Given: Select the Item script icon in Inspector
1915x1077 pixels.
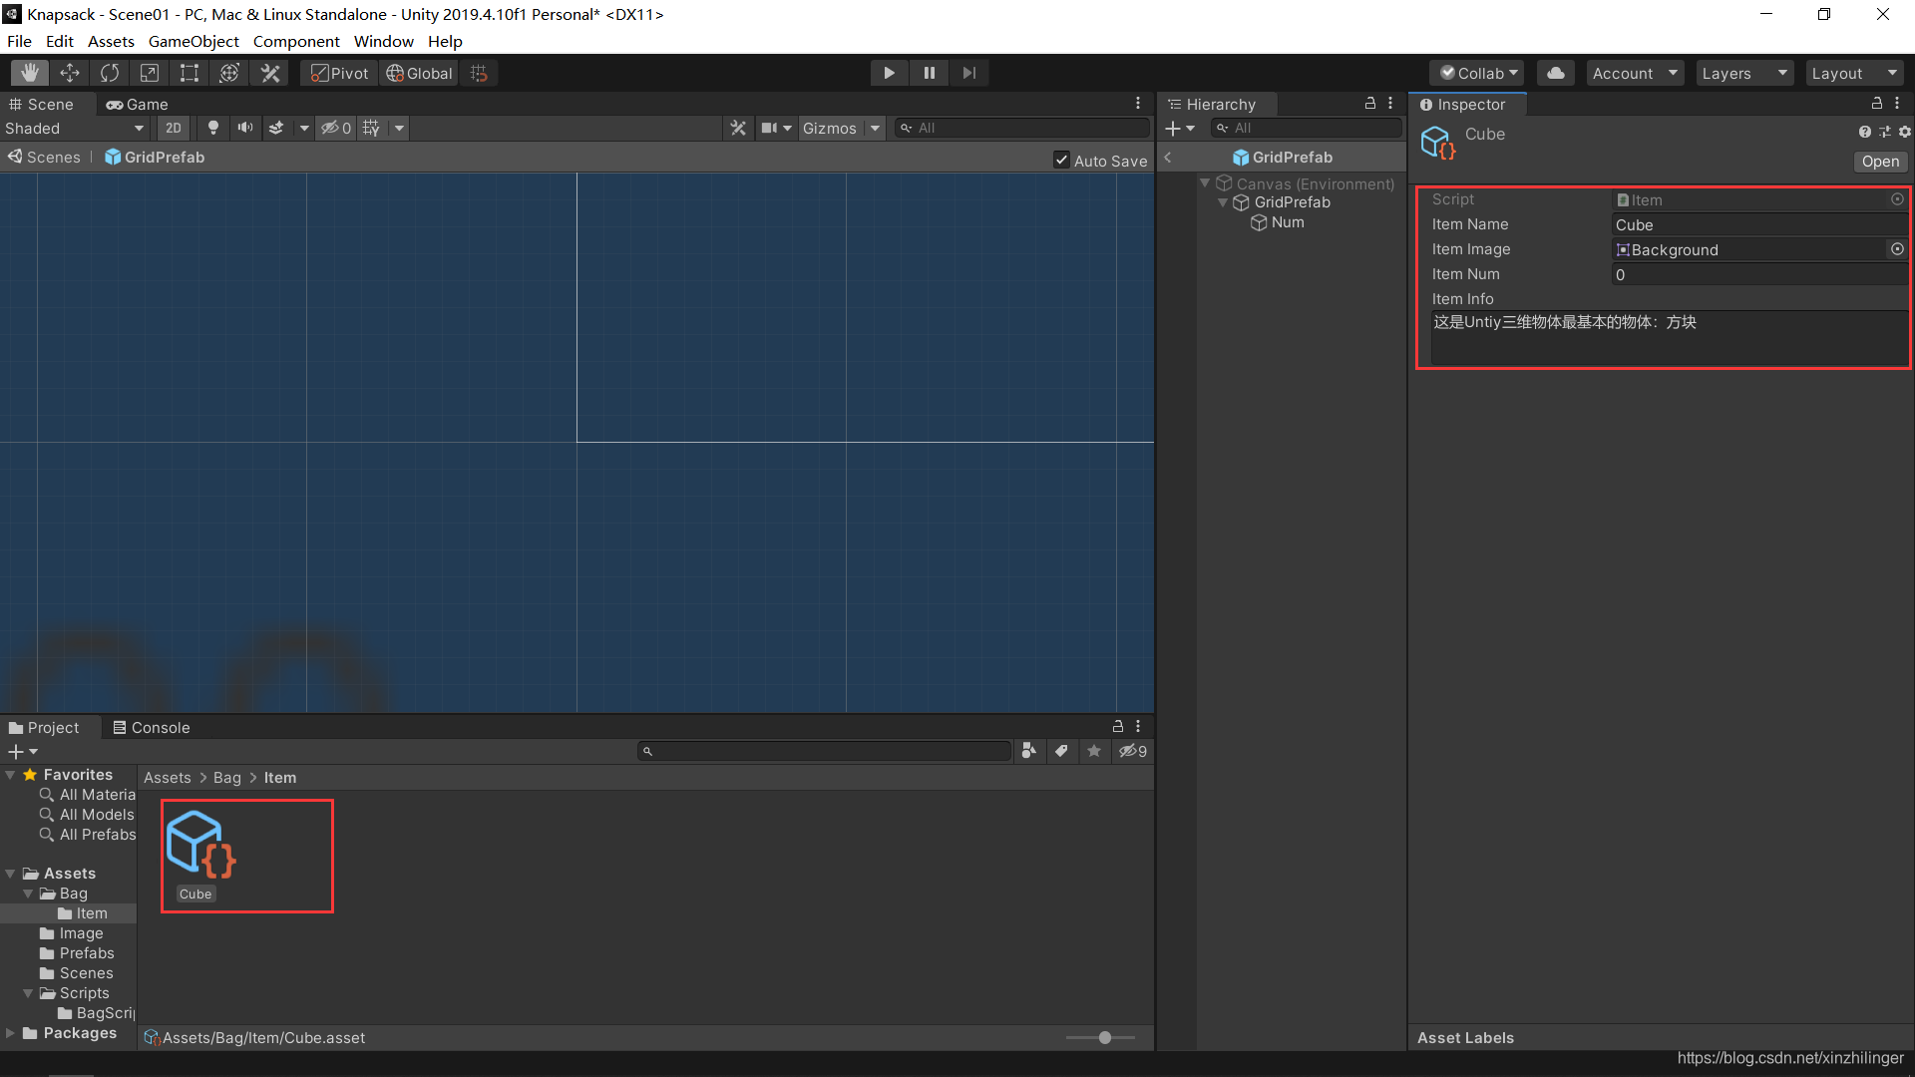Looking at the screenshot, I should (x=1621, y=198).
